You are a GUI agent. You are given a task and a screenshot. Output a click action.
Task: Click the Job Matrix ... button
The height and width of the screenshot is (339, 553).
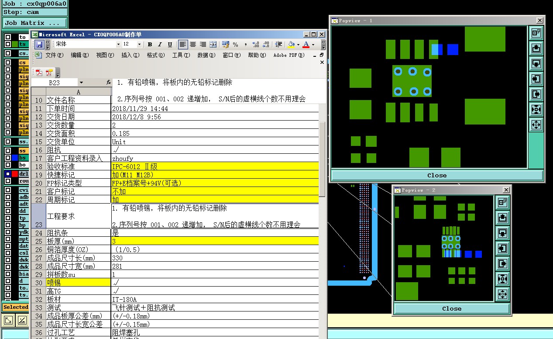(x=35, y=23)
